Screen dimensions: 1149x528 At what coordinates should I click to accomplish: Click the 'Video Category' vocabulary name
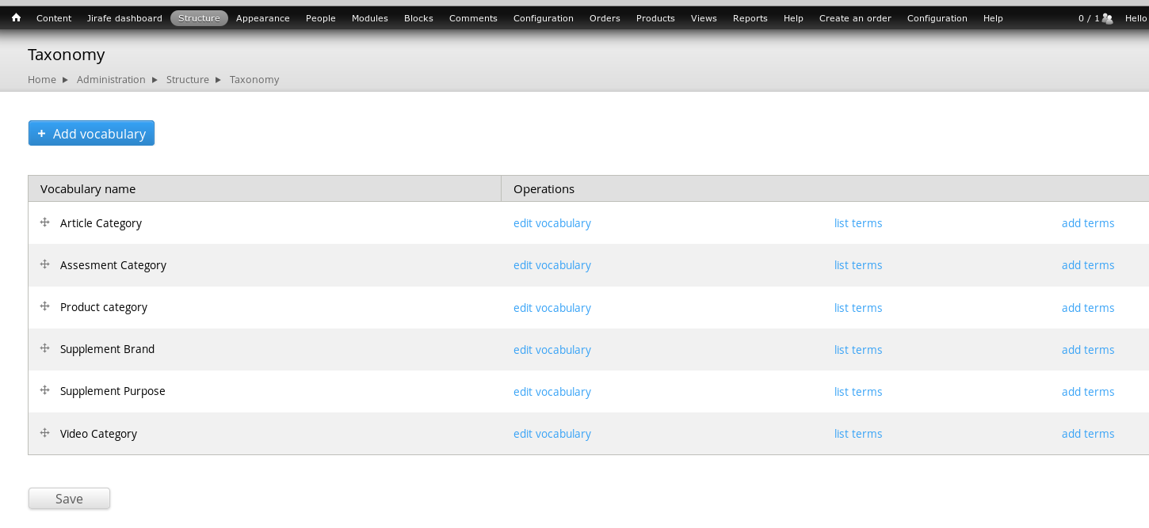click(98, 434)
